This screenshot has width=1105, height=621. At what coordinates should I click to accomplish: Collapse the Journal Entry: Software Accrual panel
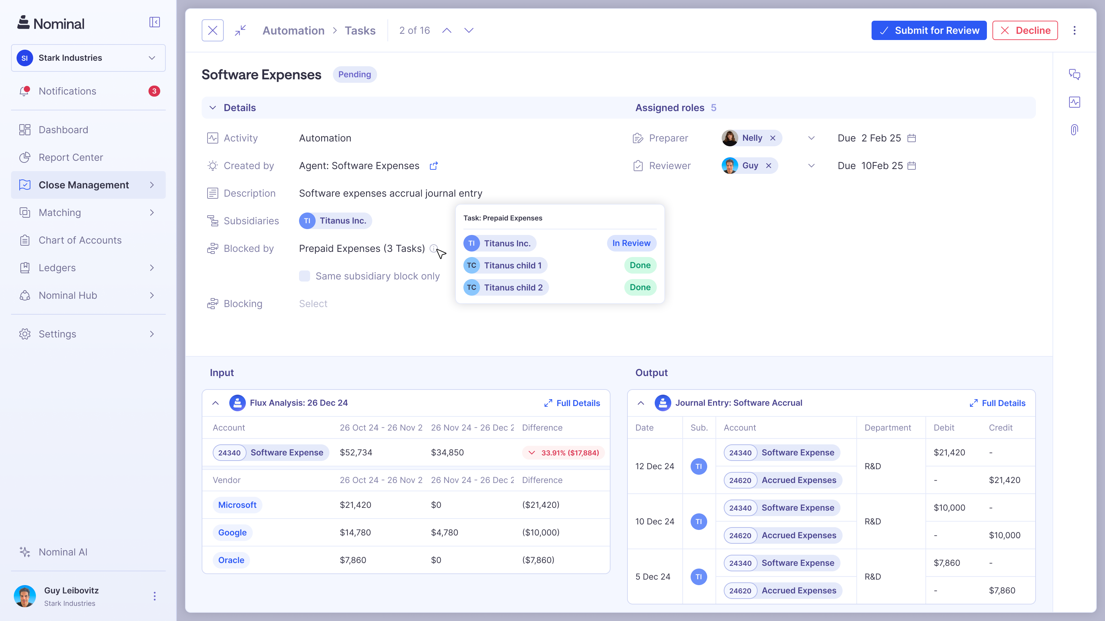pos(641,403)
